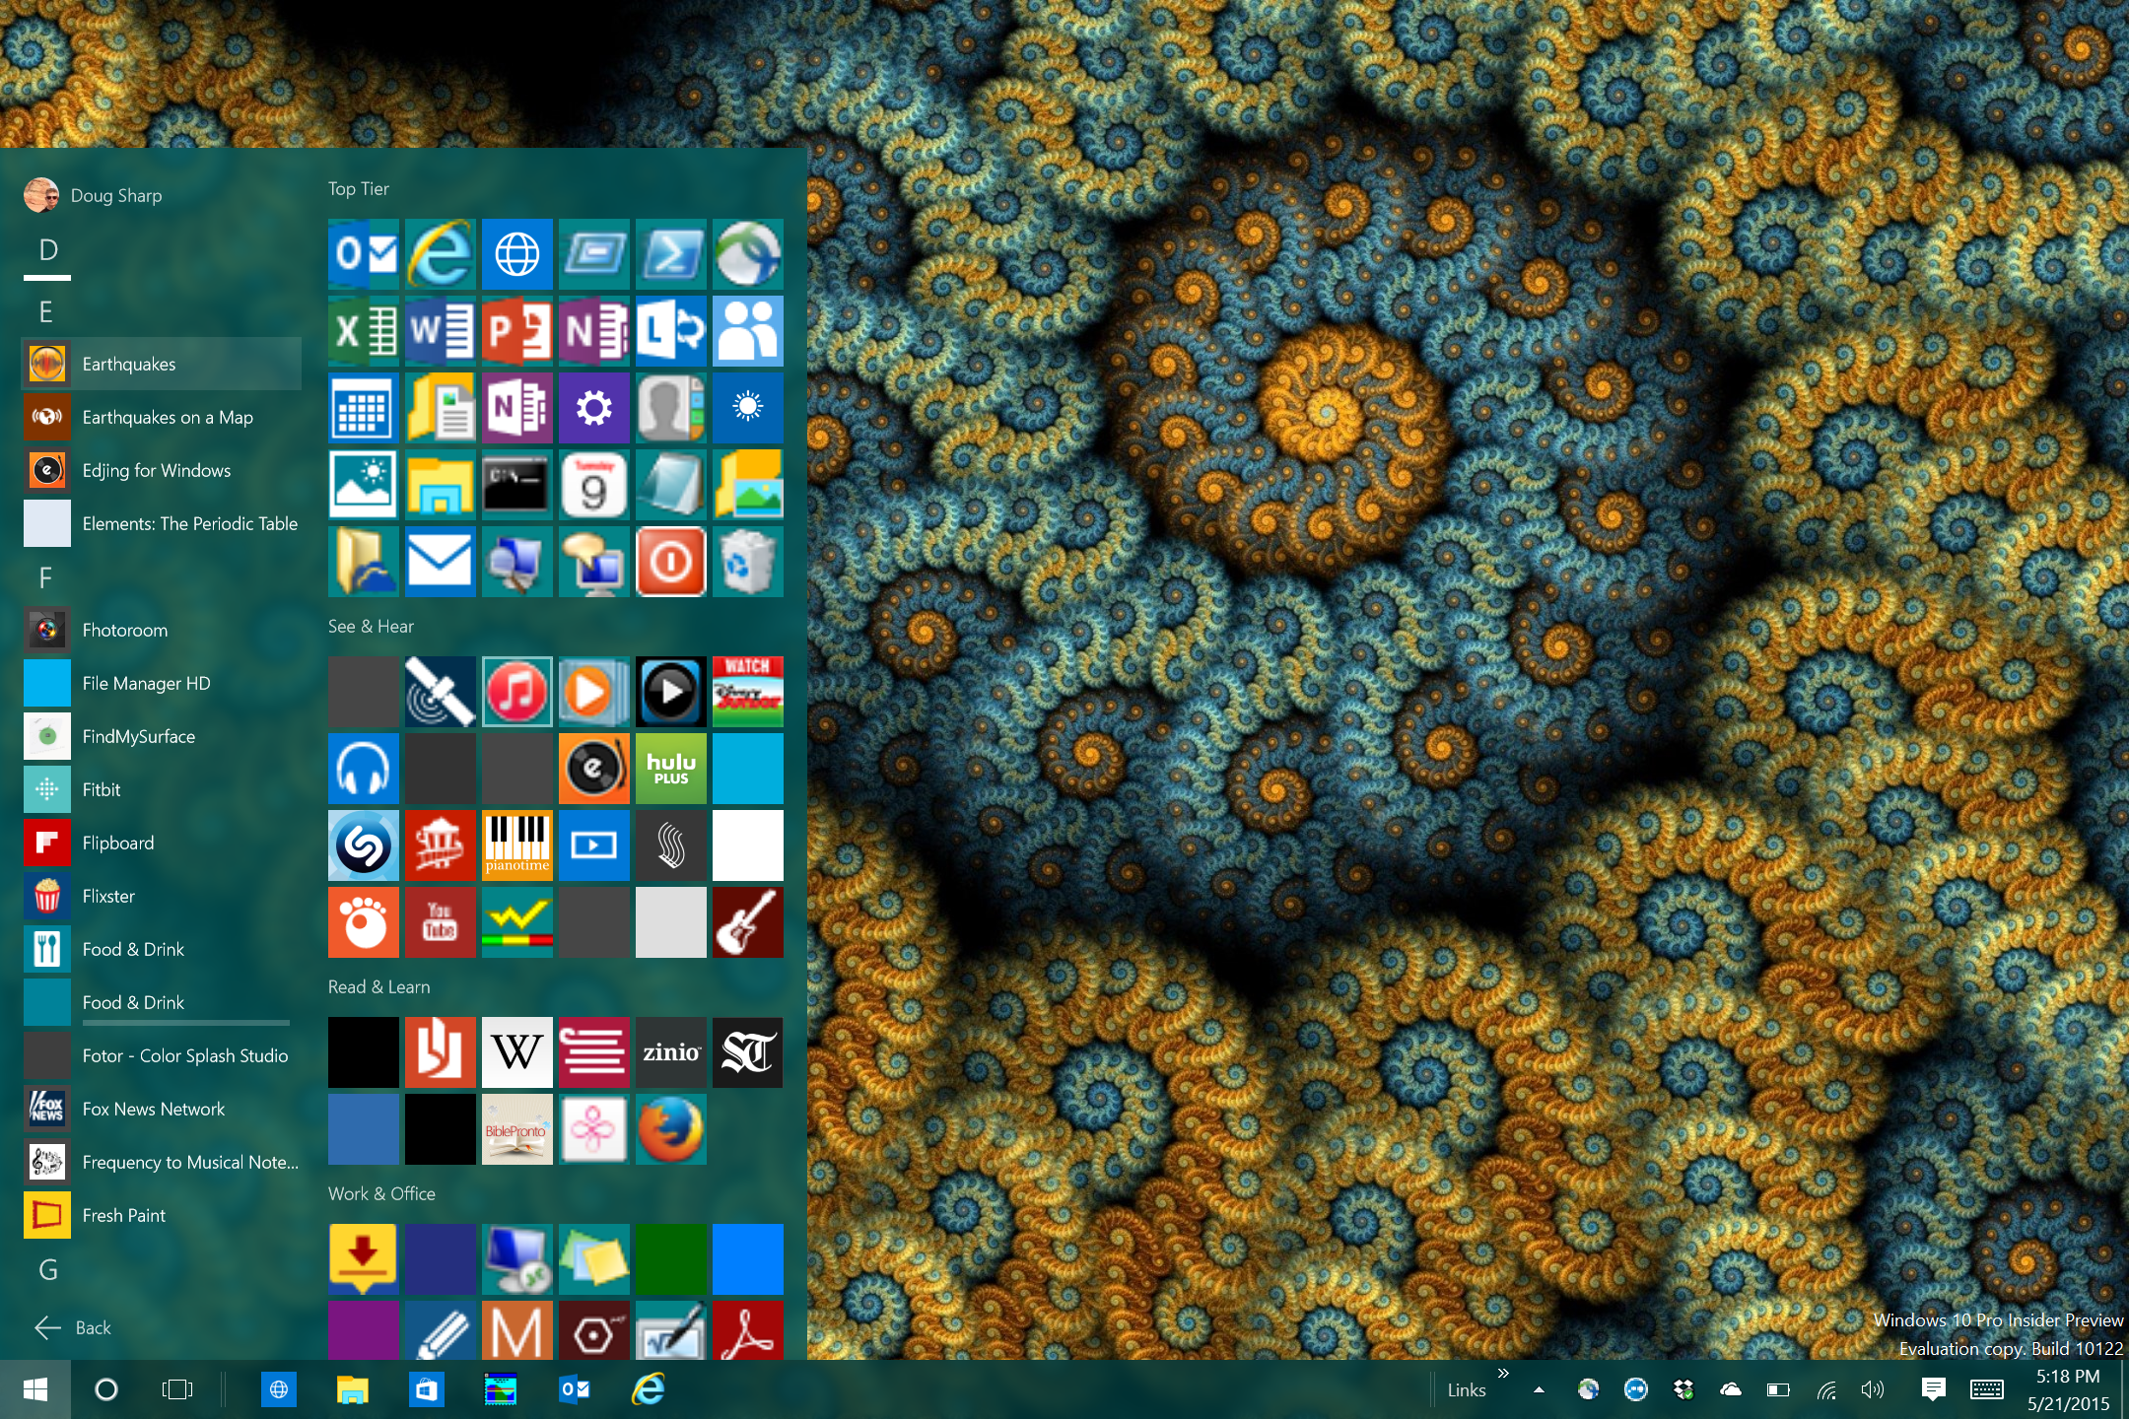Open Elements: The Periodic Table

coord(162,523)
